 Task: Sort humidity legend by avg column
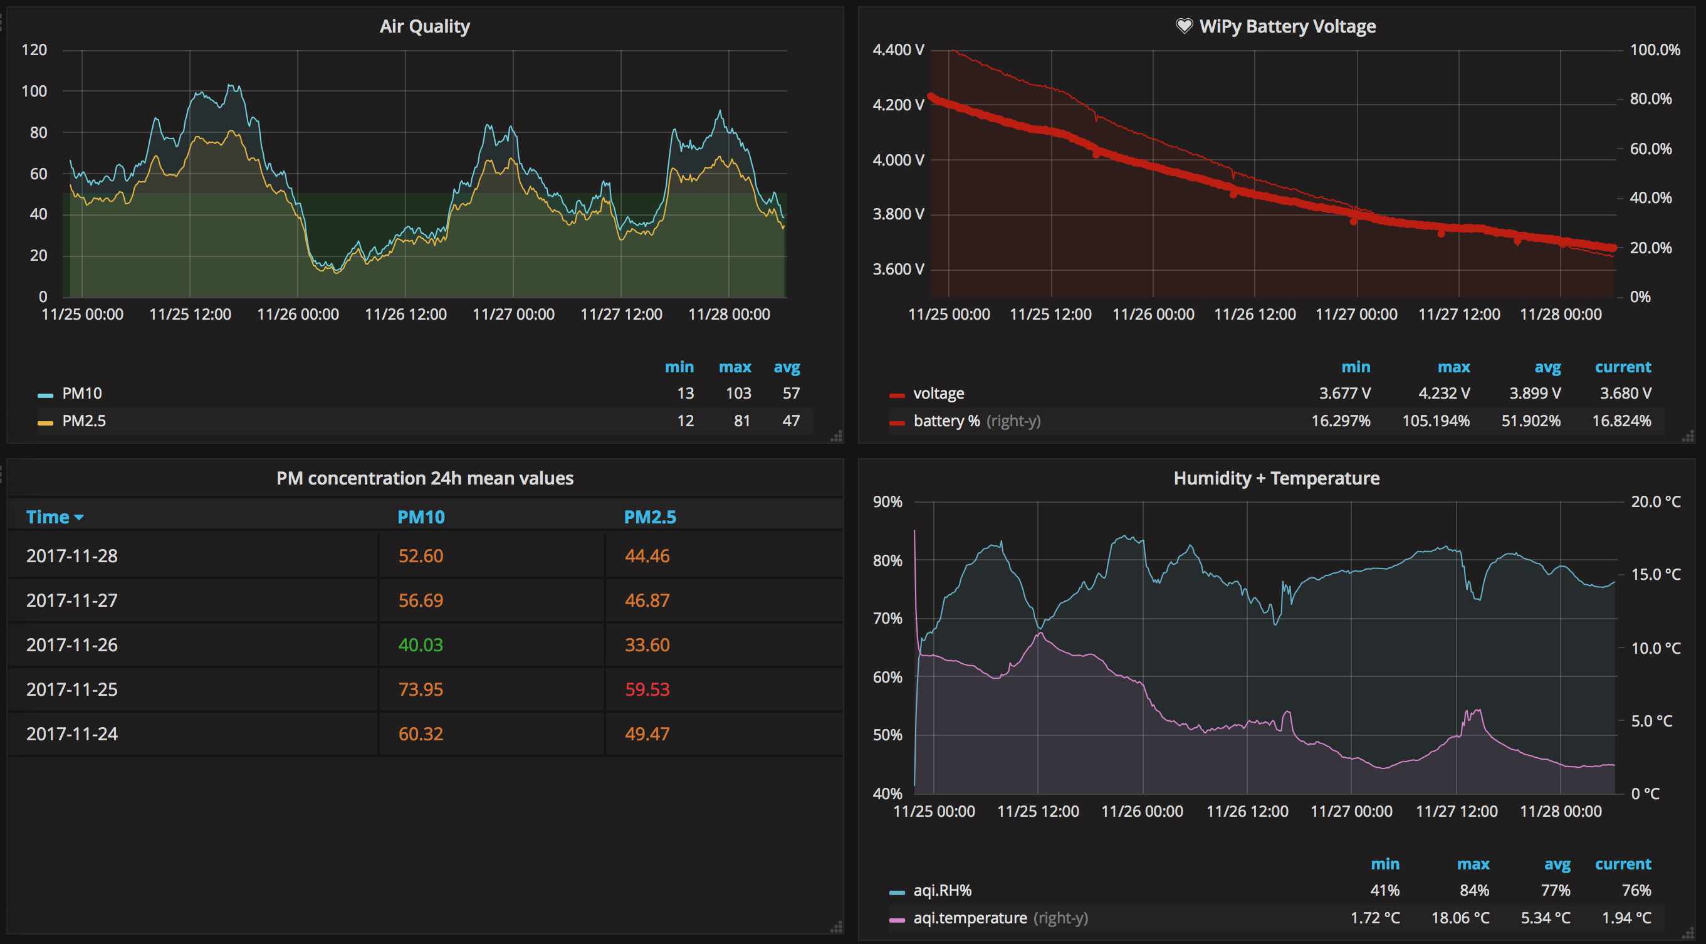[x=1557, y=864]
